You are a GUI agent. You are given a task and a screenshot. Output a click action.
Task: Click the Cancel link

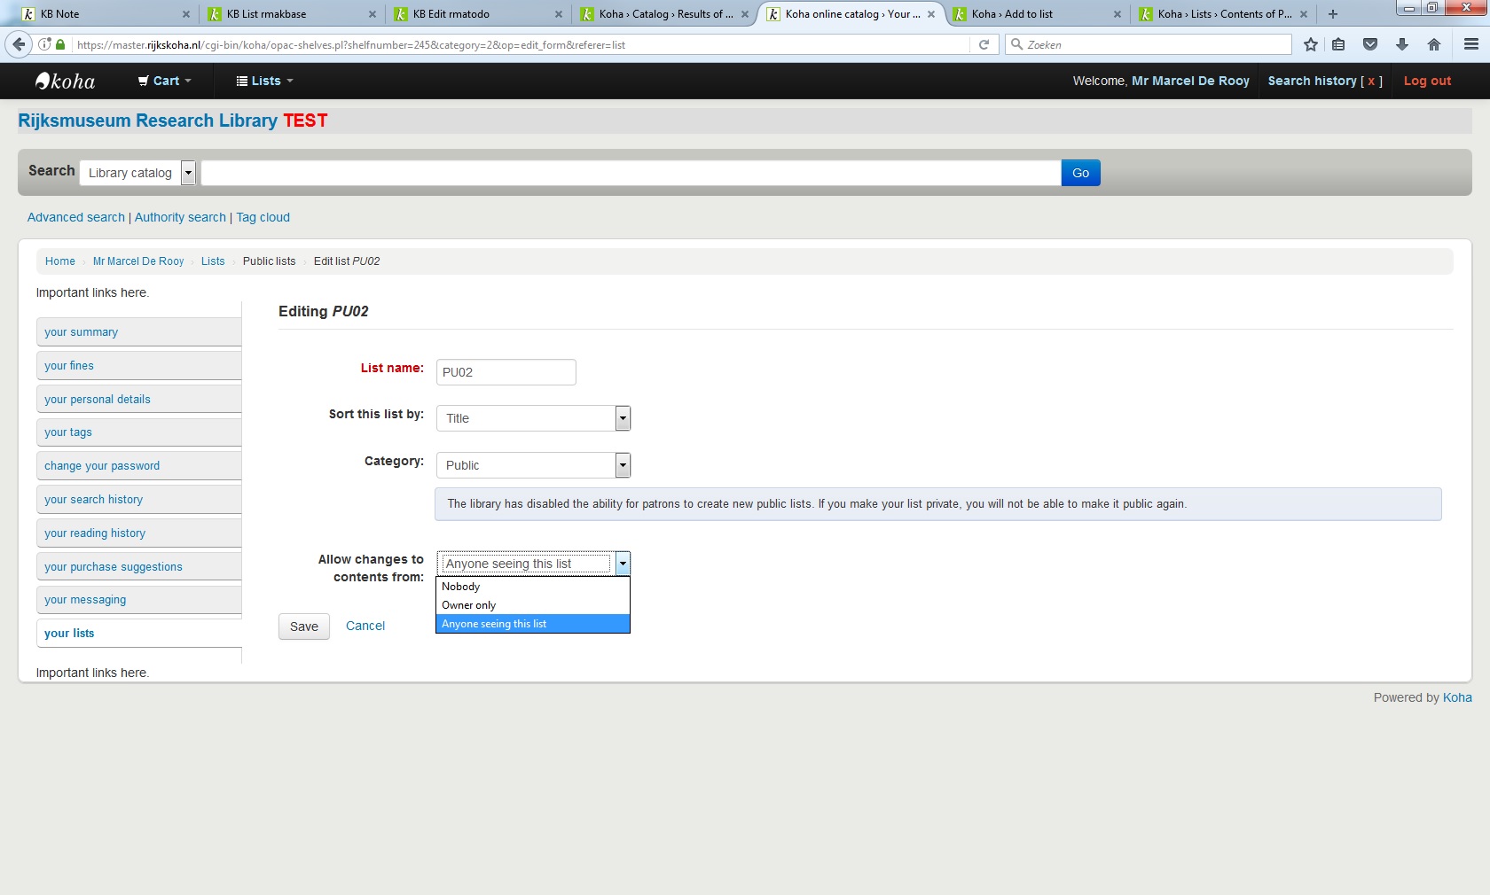point(365,626)
